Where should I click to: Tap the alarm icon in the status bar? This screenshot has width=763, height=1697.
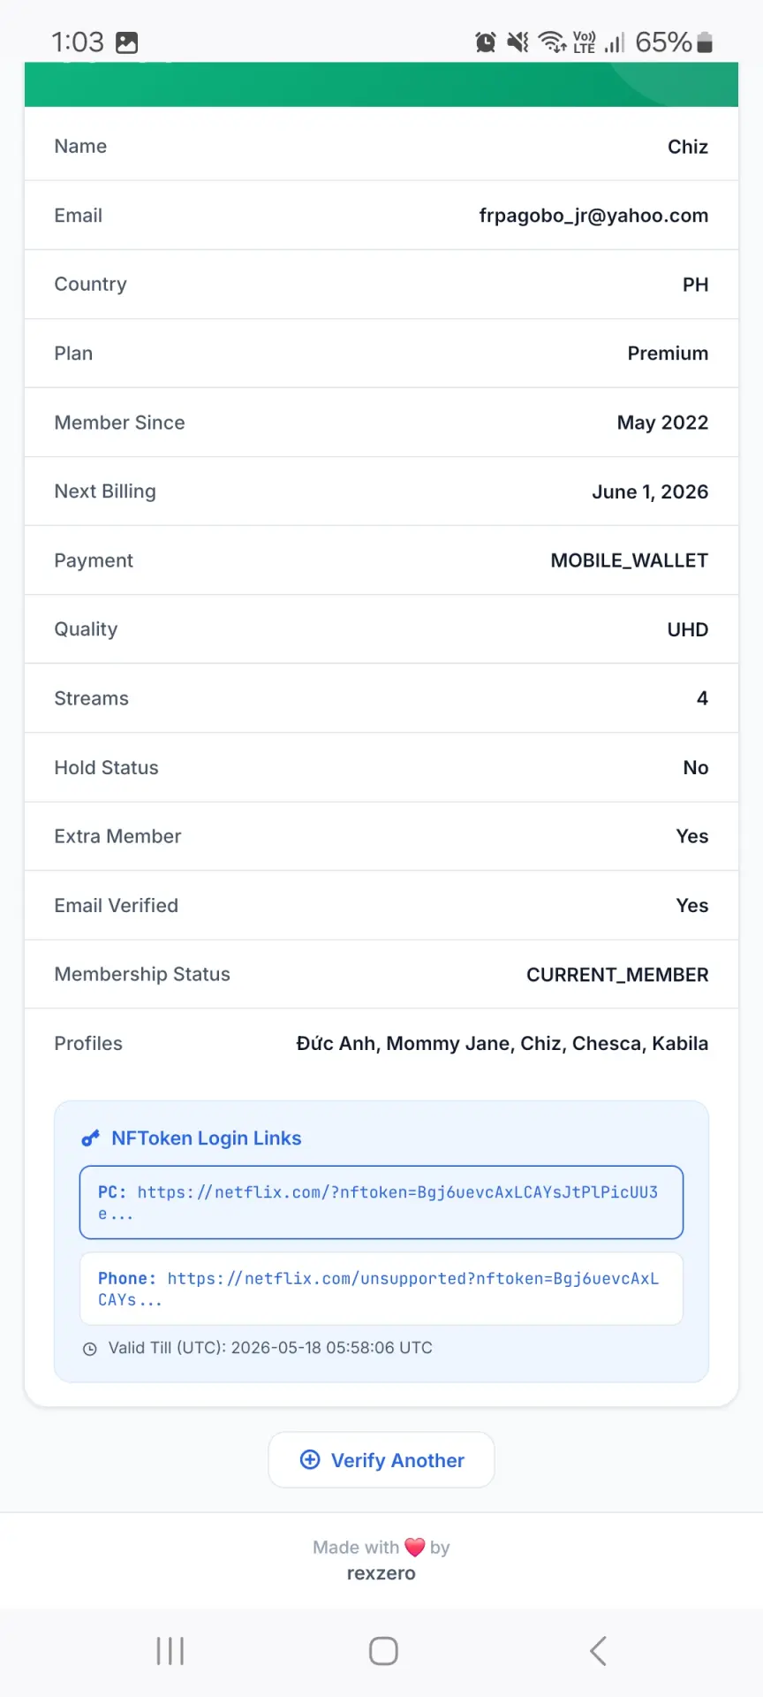click(x=486, y=42)
